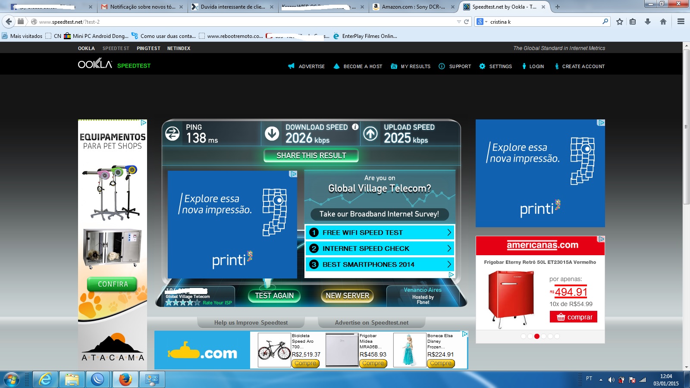Click the wireless signal tray icon

coord(643,380)
